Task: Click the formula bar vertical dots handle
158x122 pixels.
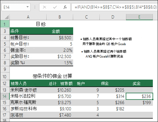Action: pyautogui.click(x=35, y=7)
